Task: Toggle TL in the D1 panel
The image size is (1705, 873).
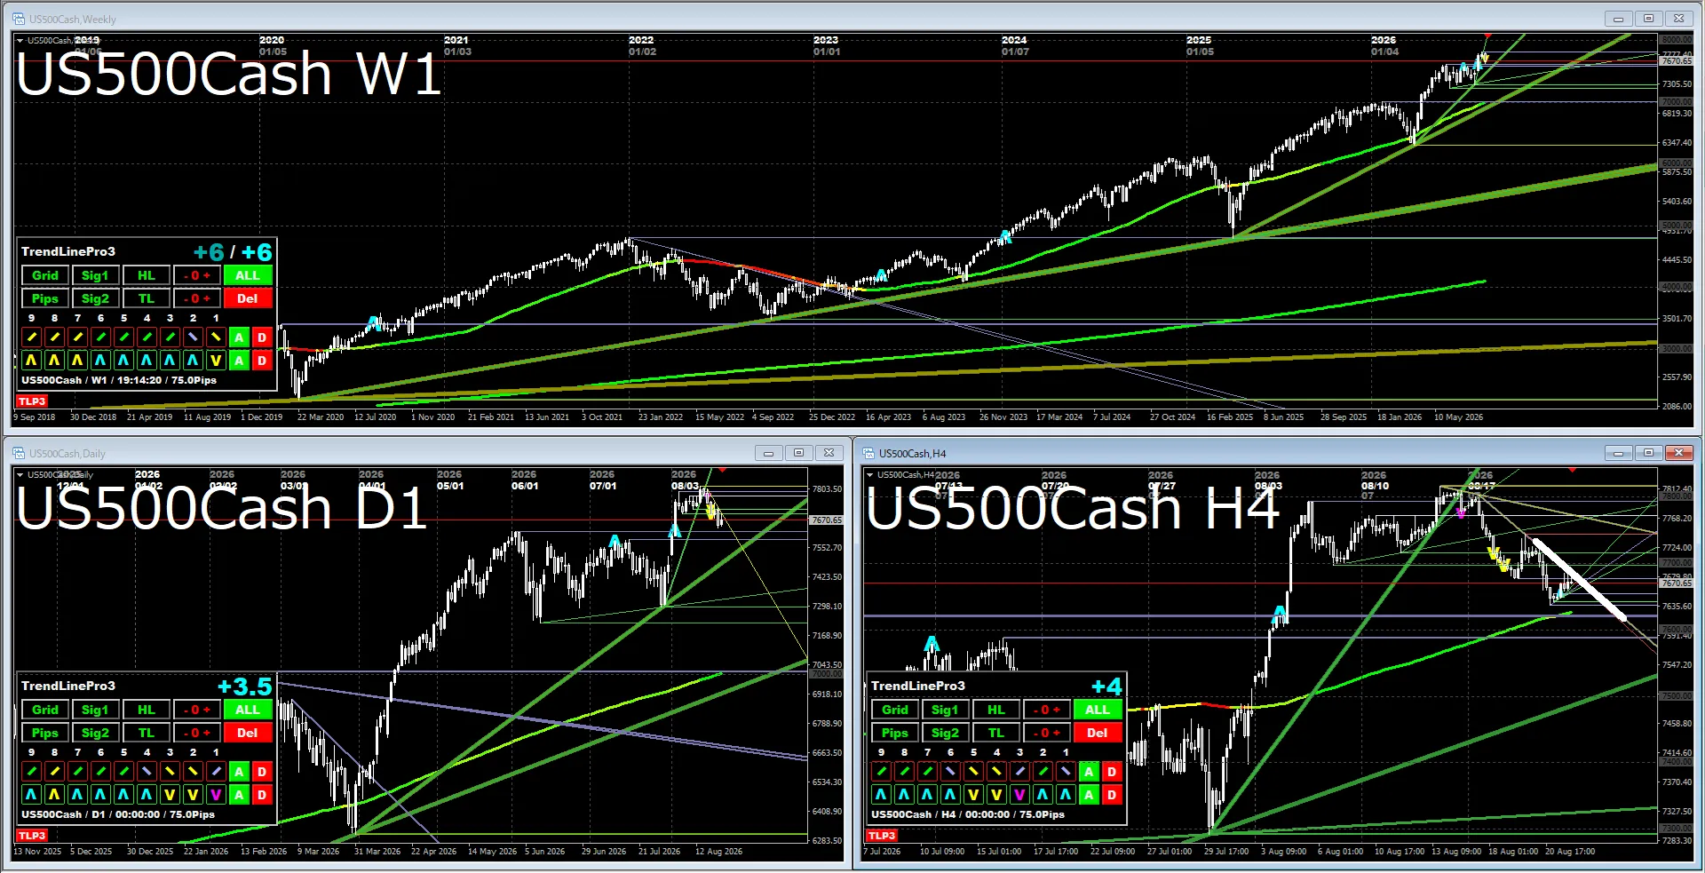Action: pyautogui.click(x=147, y=733)
